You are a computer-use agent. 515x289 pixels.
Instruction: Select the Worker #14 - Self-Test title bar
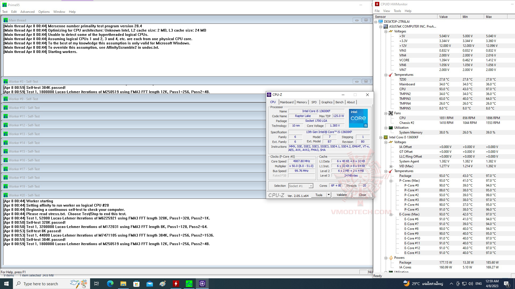click(x=134, y=143)
